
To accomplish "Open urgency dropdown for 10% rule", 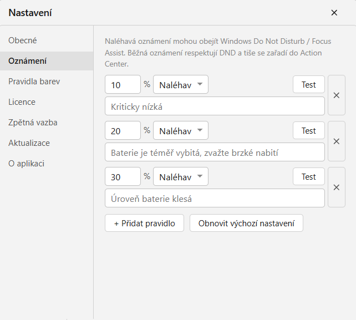I will 181,84.
